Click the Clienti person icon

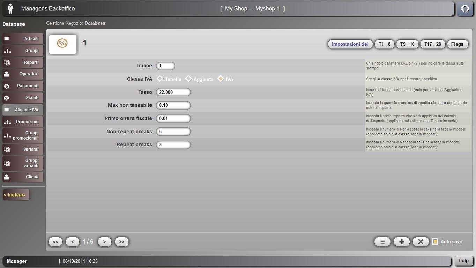point(6,177)
